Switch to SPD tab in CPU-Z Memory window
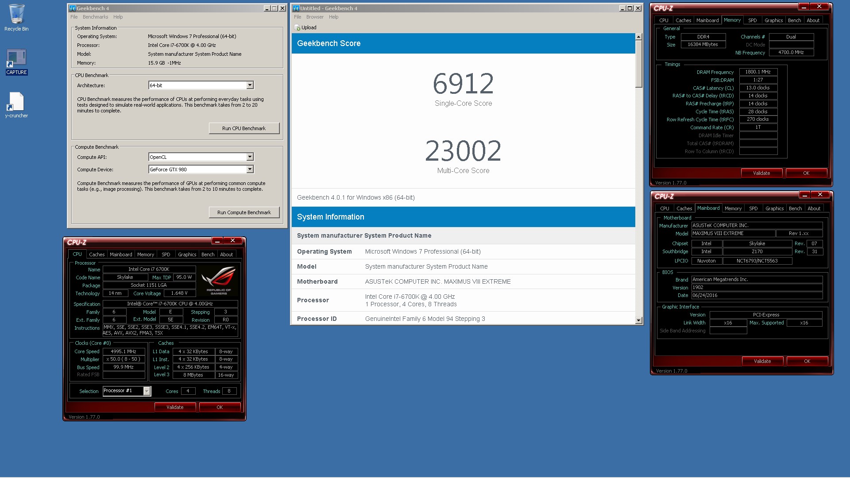Screen dimensions: 850x478 (x=752, y=20)
